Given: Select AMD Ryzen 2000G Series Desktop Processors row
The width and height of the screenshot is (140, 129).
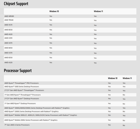Looking at the screenshot, I should tap(70, 111).
